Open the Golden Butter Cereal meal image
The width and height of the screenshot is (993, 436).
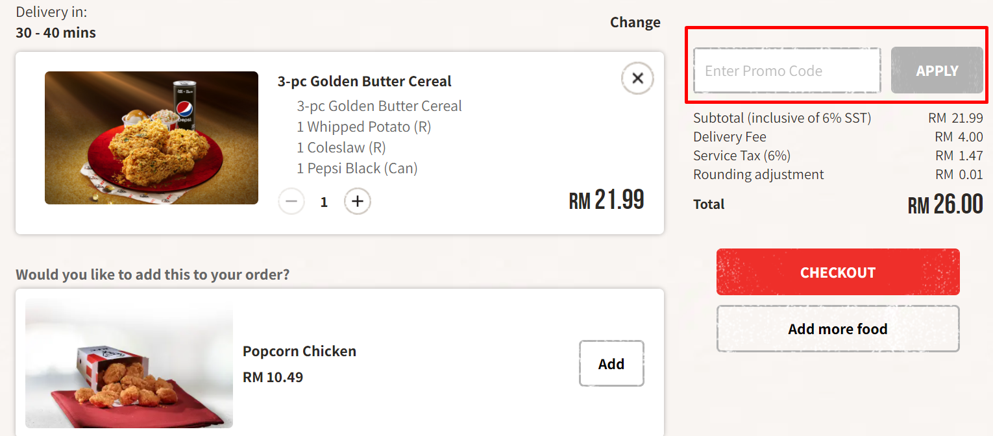pyautogui.click(x=151, y=138)
